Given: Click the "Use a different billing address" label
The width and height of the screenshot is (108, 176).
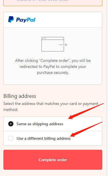Looking at the screenshot, I should [x=44, y=138].
